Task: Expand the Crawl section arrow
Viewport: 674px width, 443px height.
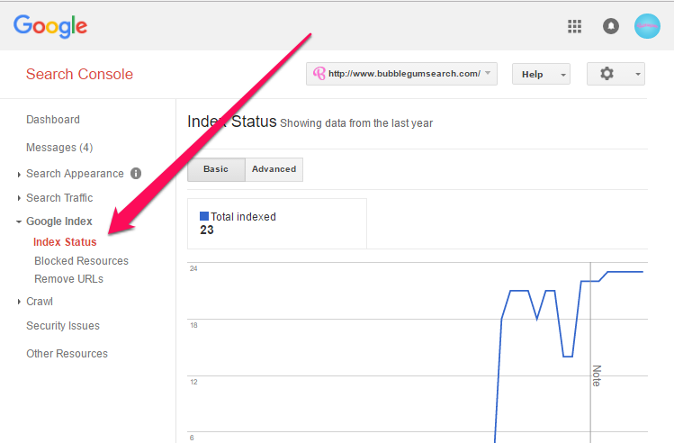Action: click(x=19, y=302)
